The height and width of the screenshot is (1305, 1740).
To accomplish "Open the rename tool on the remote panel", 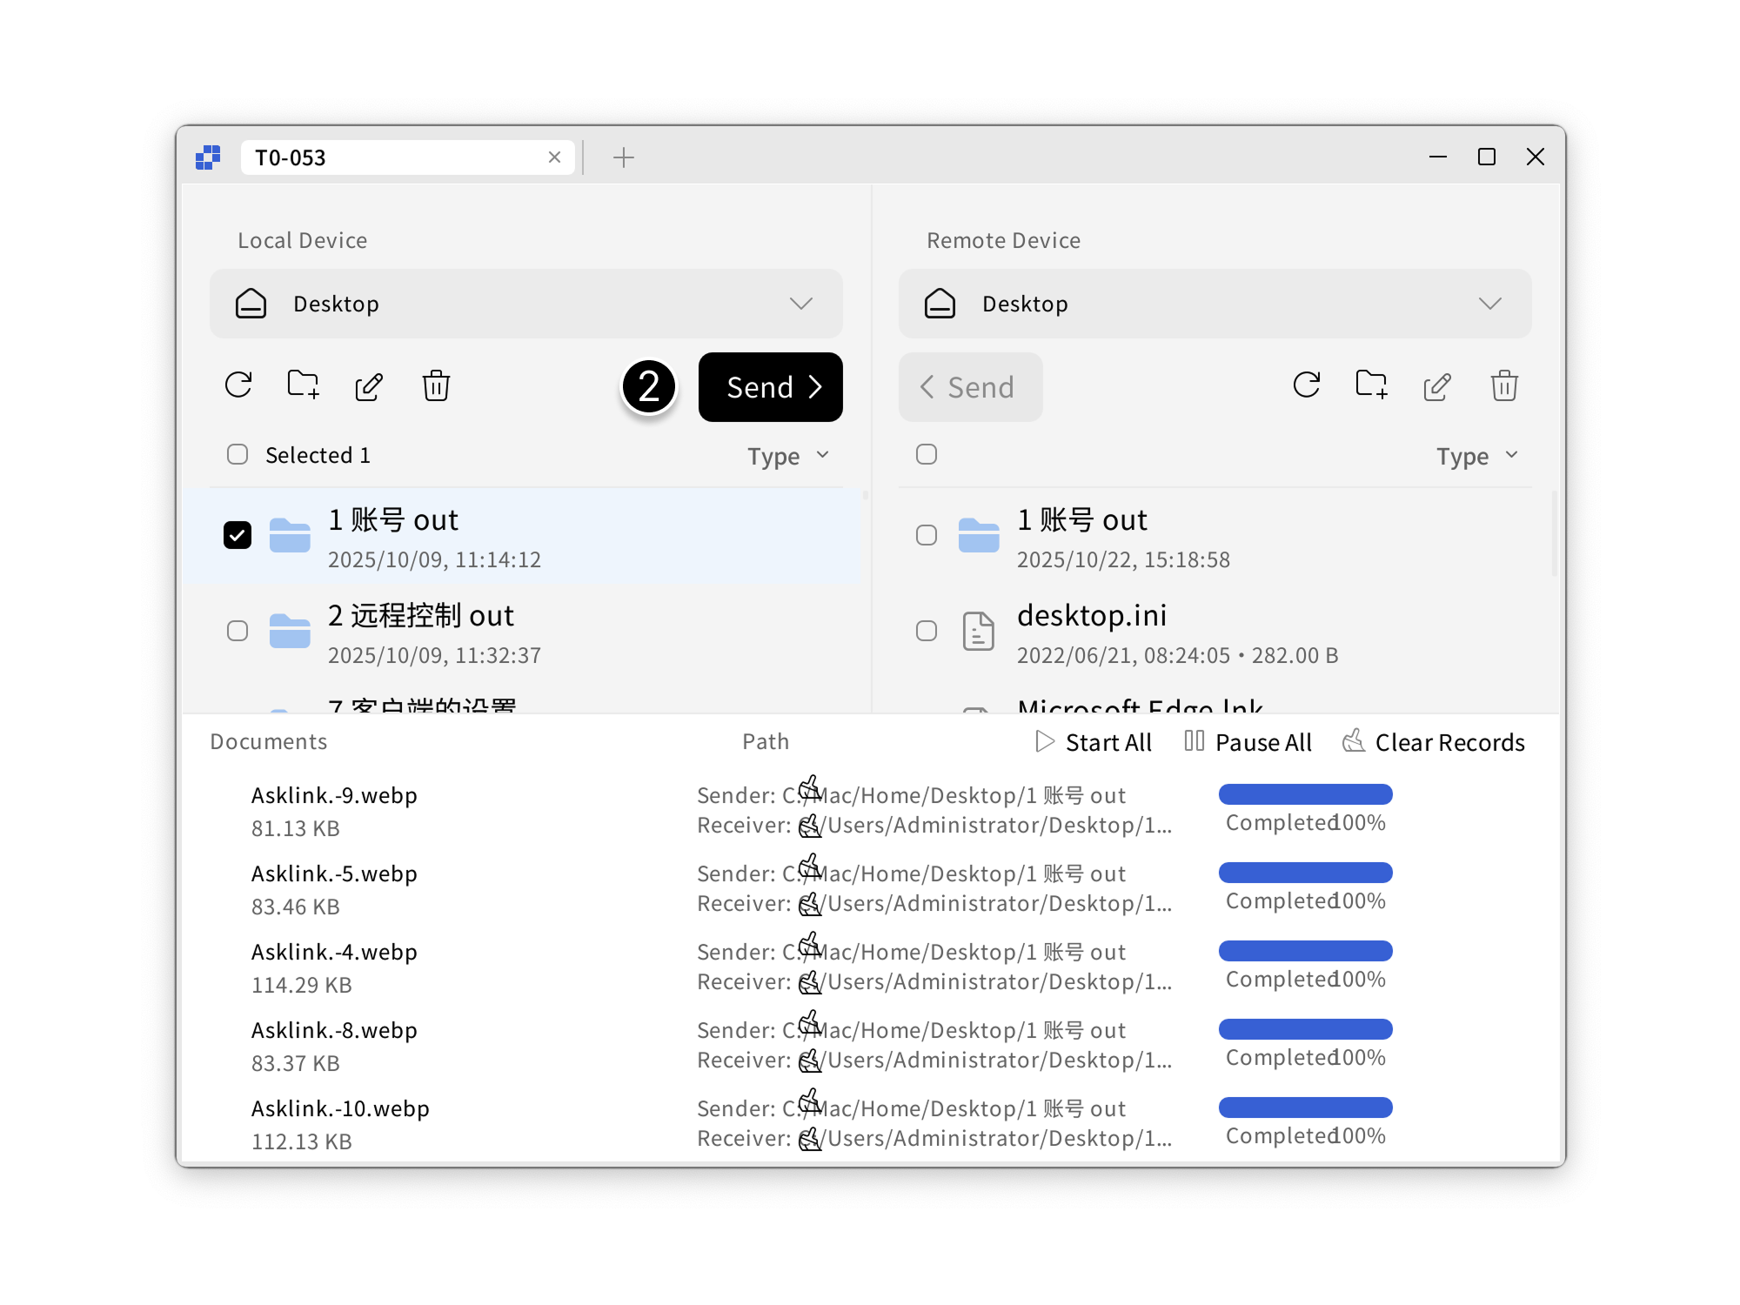I will pyautogui.click(x=1436, y=384).
